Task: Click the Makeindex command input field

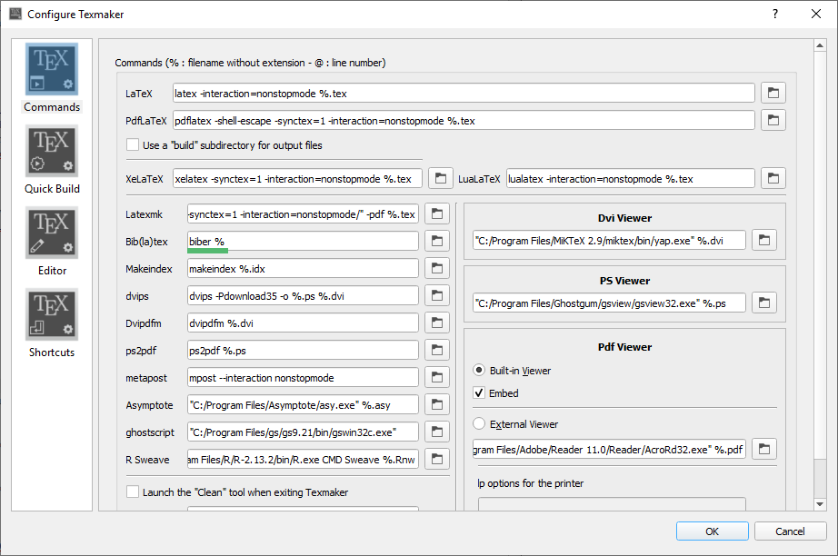Action: 303,268
